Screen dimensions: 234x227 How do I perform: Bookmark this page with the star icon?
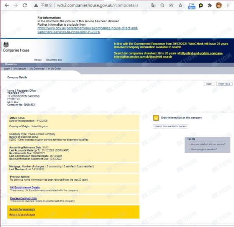[180, 5]
